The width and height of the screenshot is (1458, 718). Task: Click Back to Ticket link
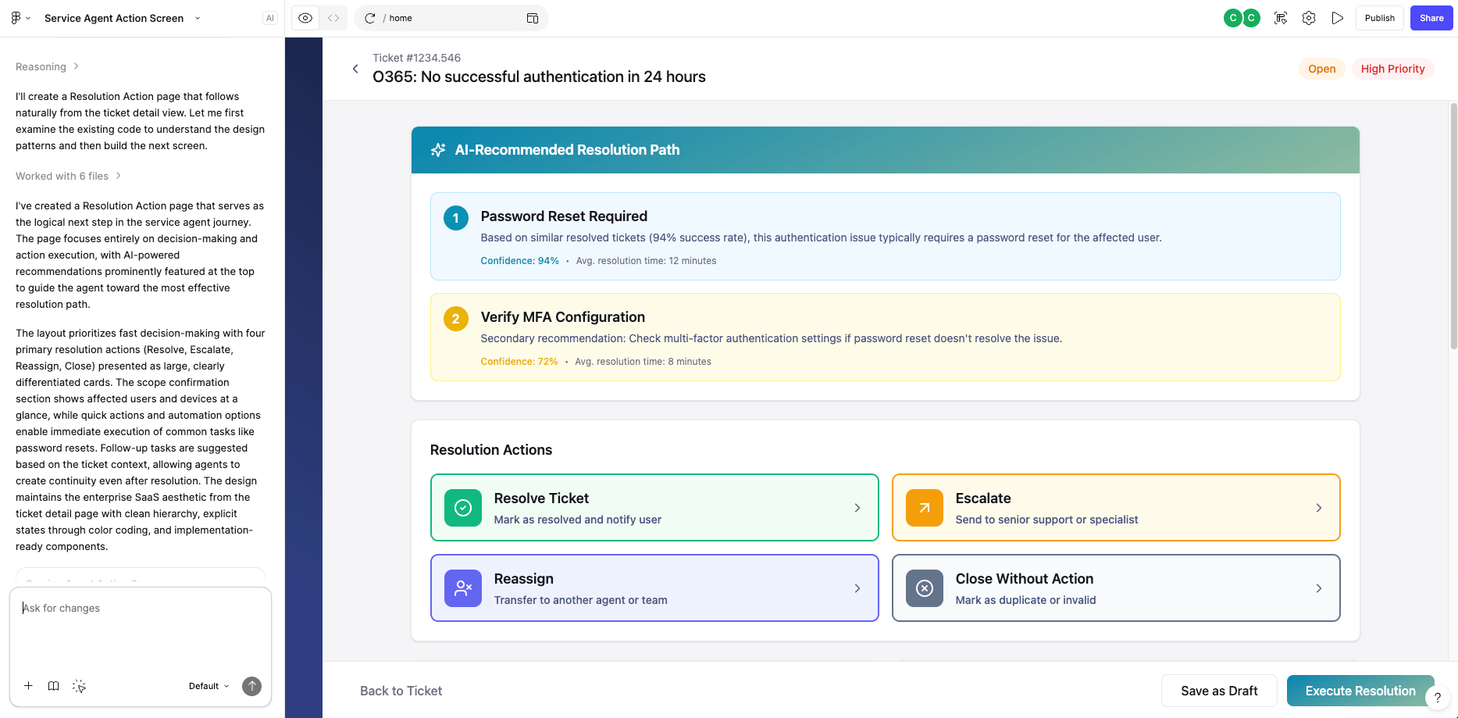(401, 691)
